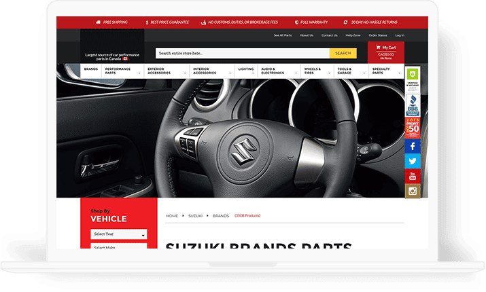Click the BBB accredited business badge
Screen dimensions: 486x292
click(x=413, y=104)
